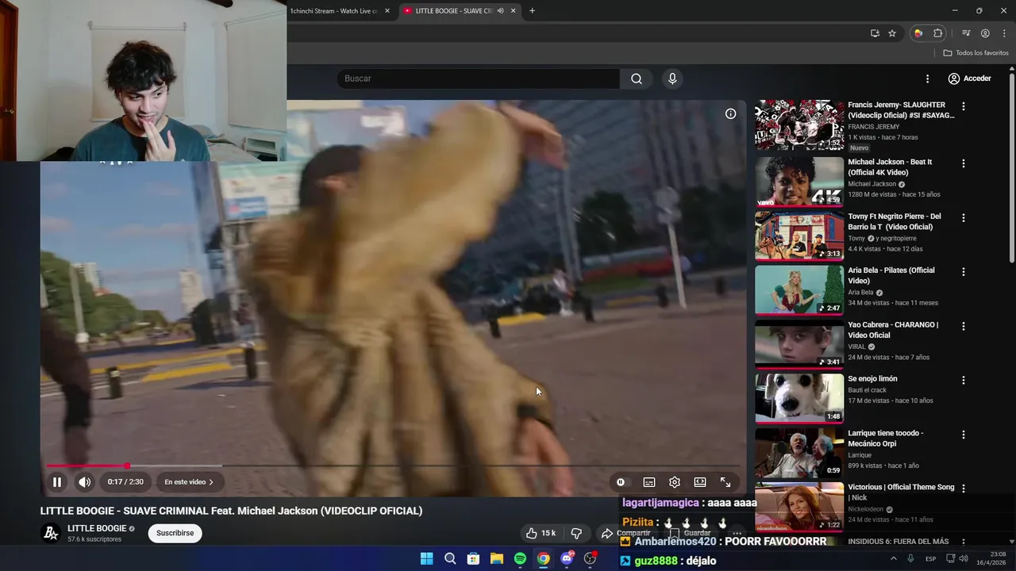
Task: Dislike the video with thumbs down
Action: (x=577, y=533)
